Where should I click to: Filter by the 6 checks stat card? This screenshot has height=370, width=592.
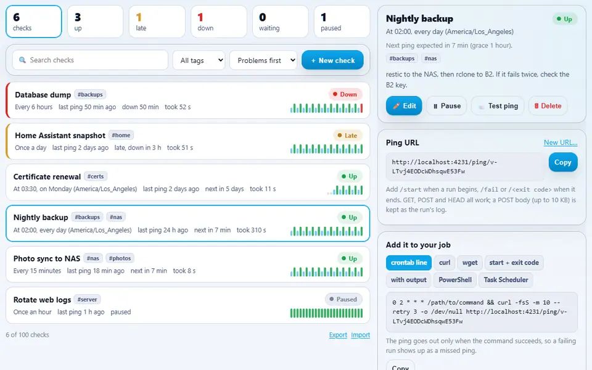point(33,22)
